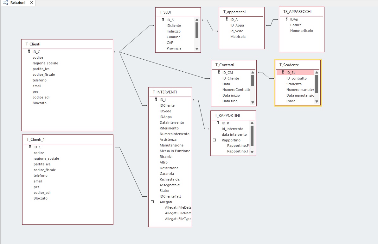Collapse the Allegati field in T_INTERVENTI
378x244 pixels.
coord(152,202)
